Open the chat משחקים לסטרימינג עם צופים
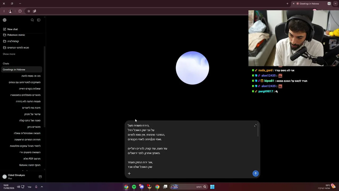This screenshot has height=191, width=339. 21,82
